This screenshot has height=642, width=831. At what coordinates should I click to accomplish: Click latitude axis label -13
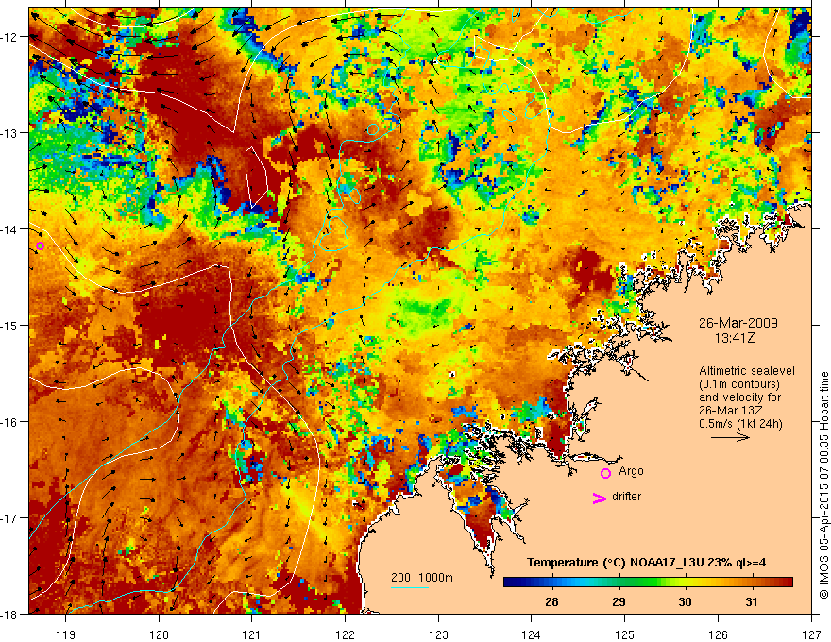pos(9,133)
